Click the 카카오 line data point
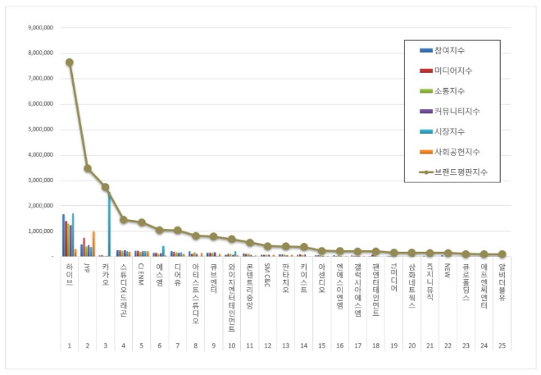The image size is (541, 375). coord(106,187)
